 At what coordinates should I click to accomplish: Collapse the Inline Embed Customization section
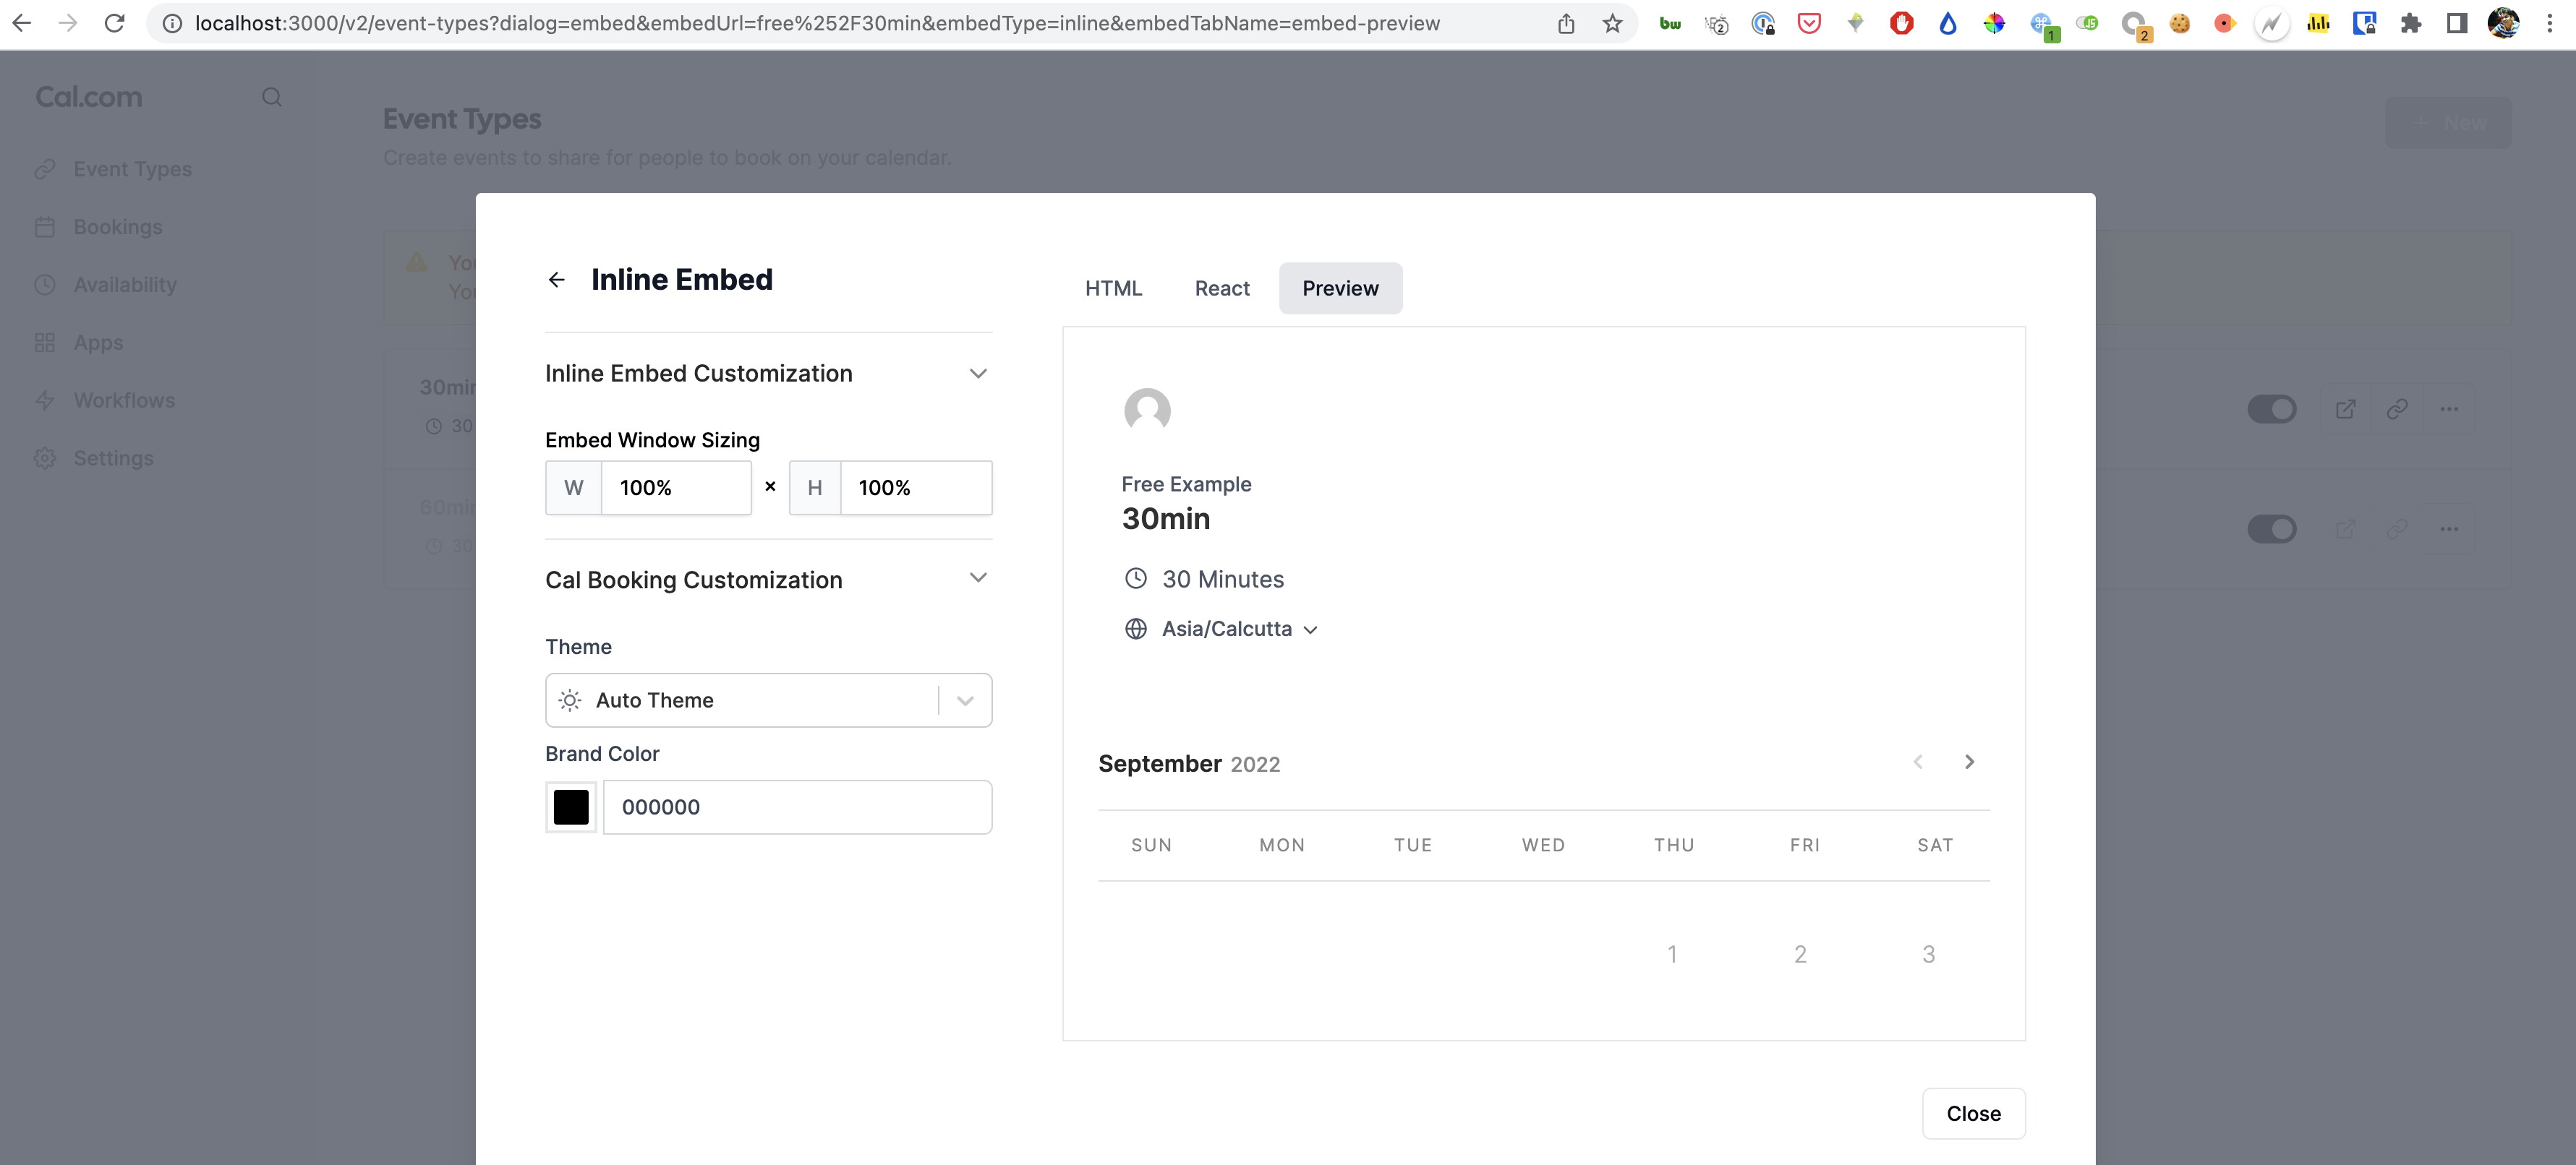[978, 373]
